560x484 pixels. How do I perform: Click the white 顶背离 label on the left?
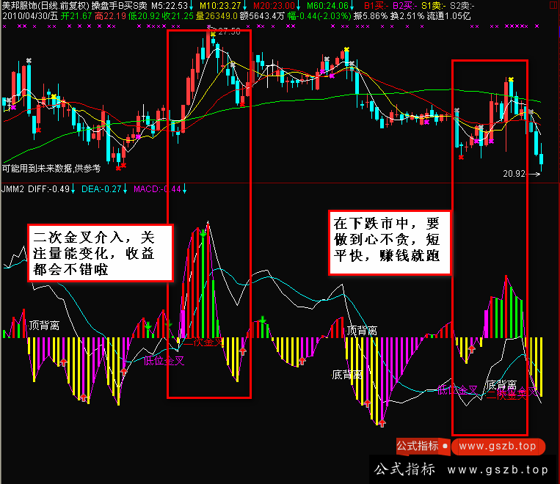[46, 325]
